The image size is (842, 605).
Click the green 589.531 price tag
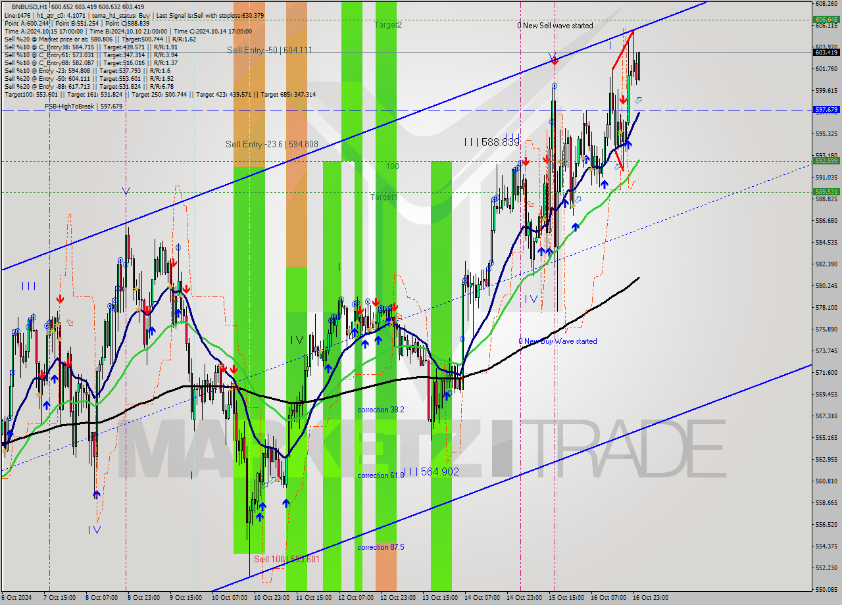tap(826, 192)
